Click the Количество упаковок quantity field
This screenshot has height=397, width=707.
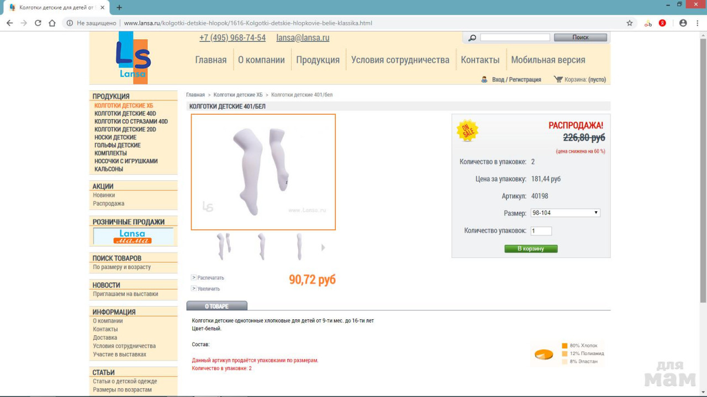click(x=541, y=231)
